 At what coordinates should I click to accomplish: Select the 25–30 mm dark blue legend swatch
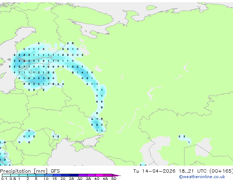pos(74,175)
